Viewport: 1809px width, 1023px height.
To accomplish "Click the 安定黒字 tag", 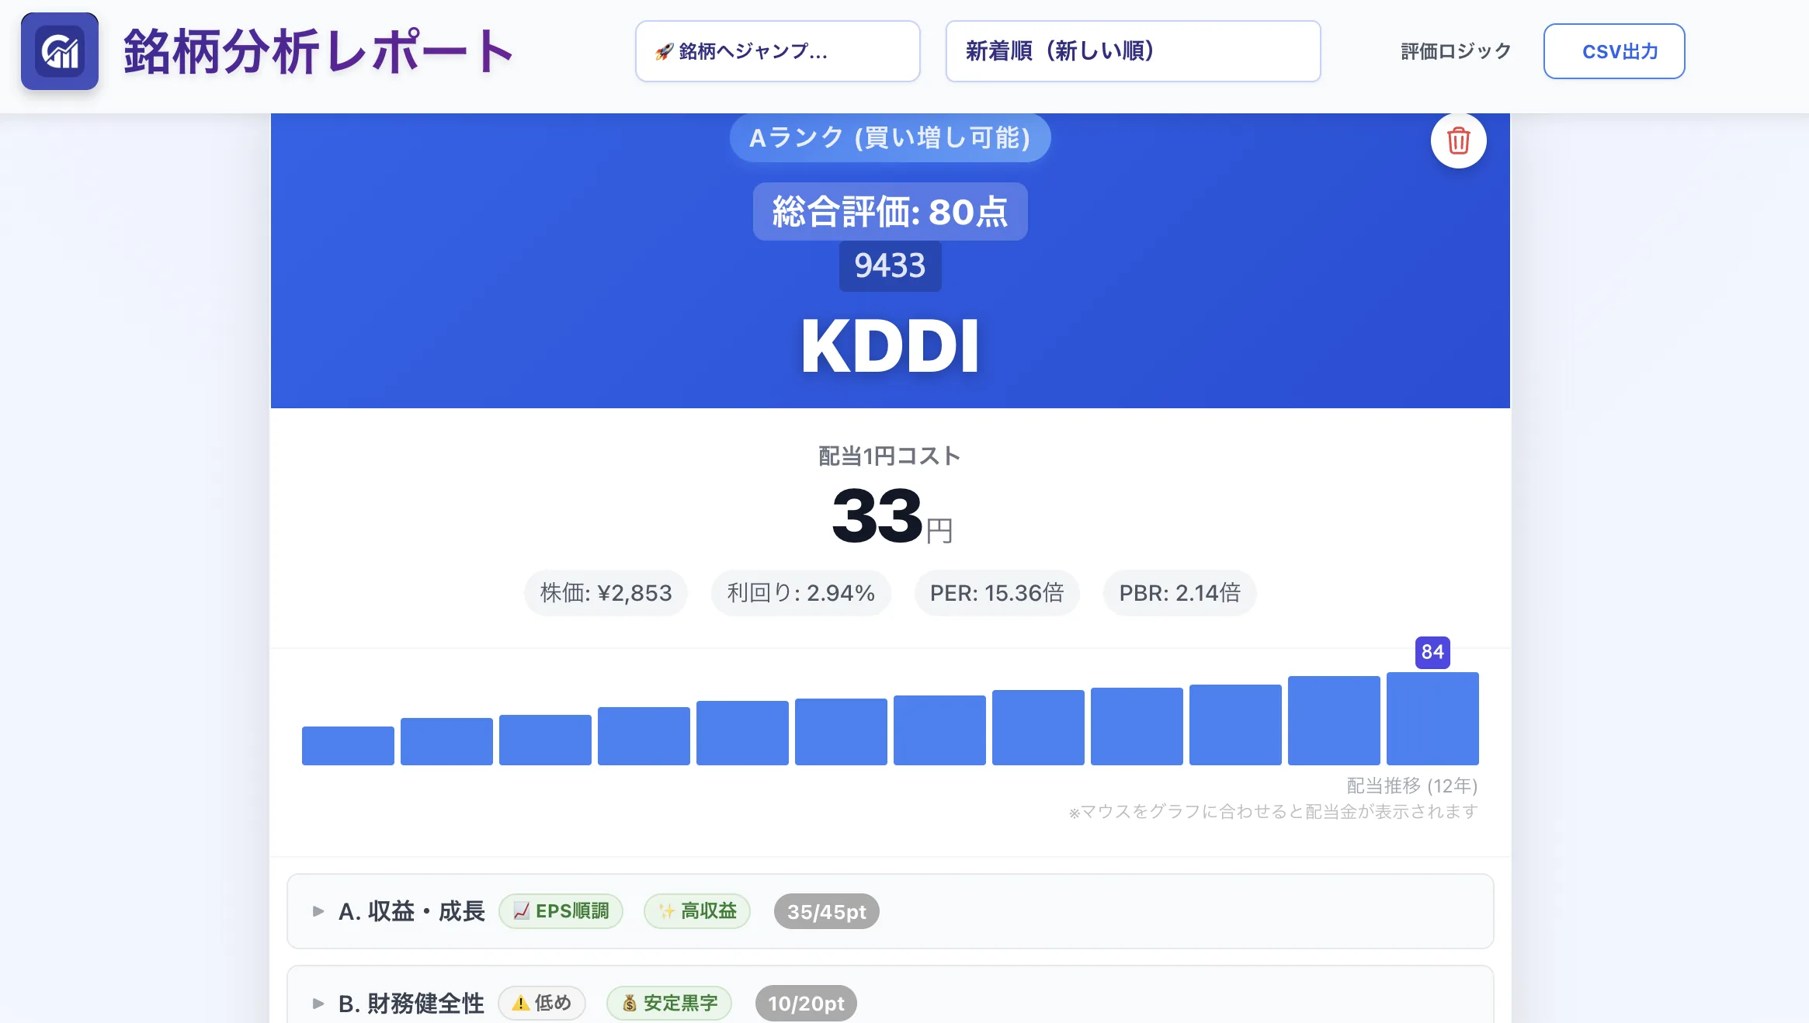I will pyautogui.click(x=669, y=1003).
